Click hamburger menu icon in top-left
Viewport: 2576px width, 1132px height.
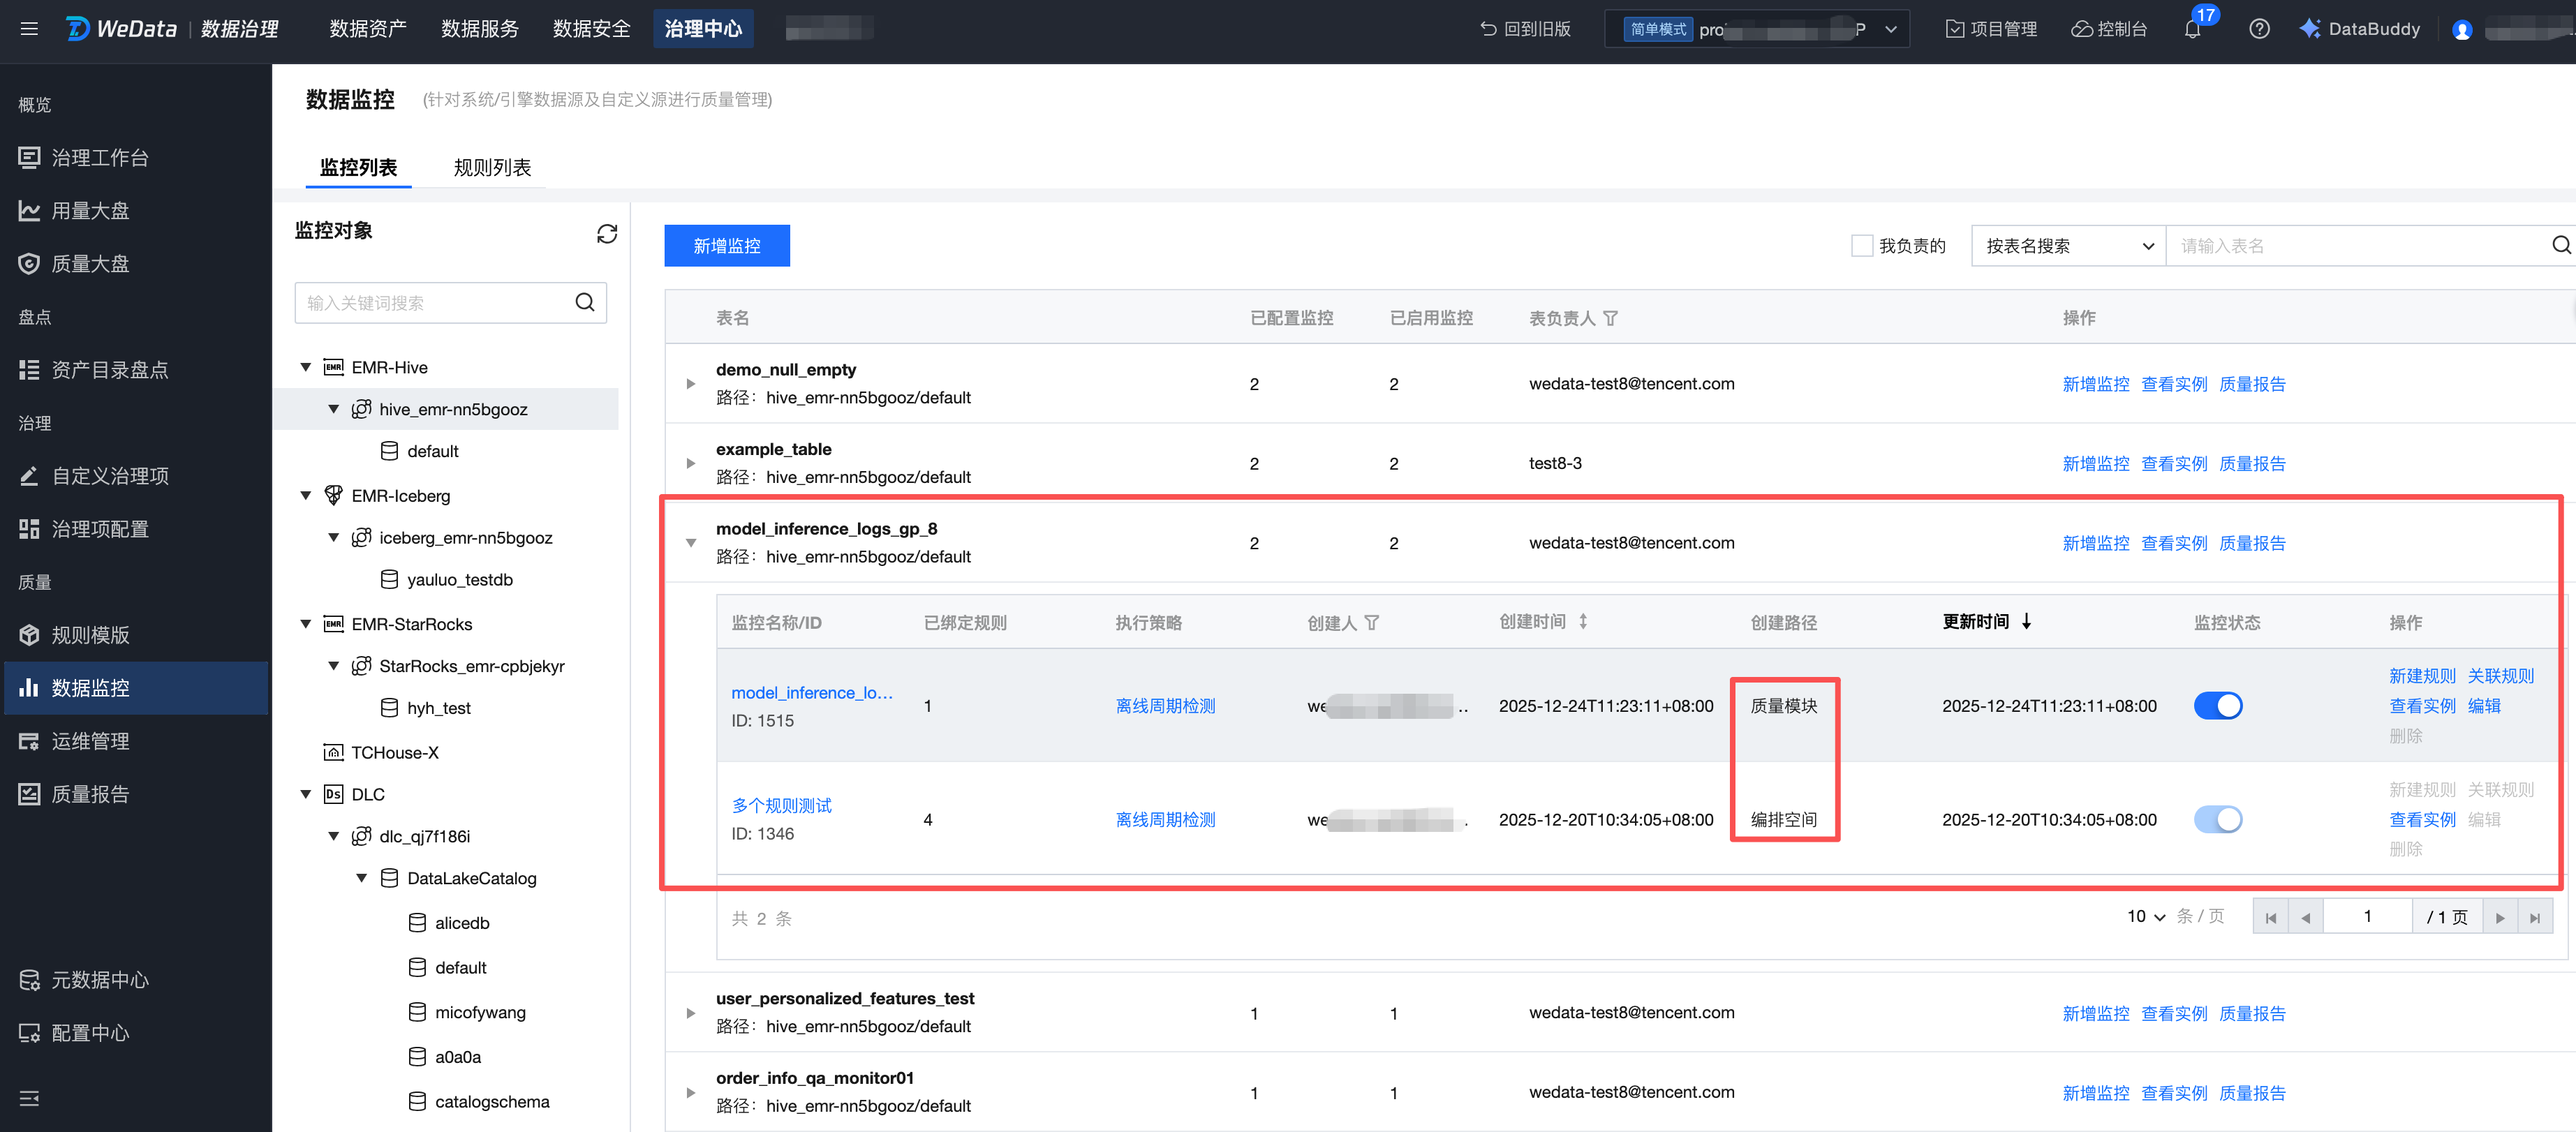[29, 29]
